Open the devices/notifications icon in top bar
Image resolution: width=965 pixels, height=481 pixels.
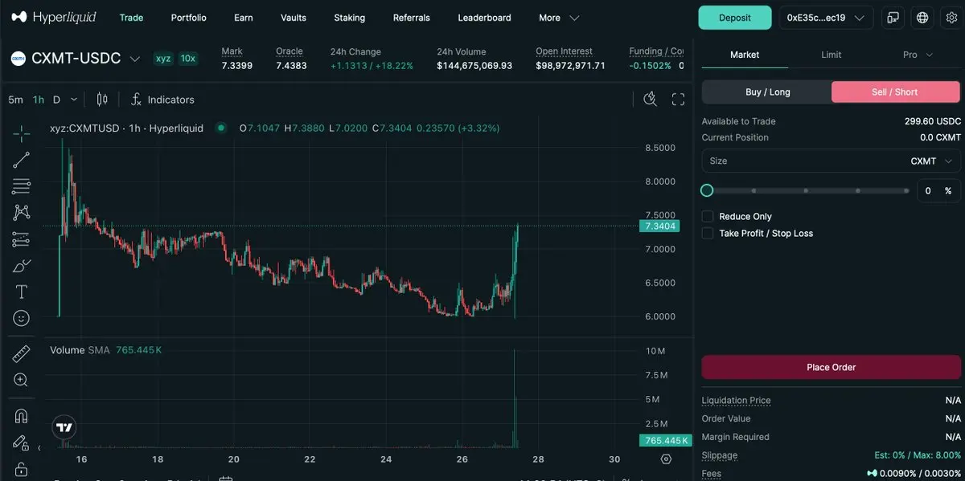click(x=893, y=18)
